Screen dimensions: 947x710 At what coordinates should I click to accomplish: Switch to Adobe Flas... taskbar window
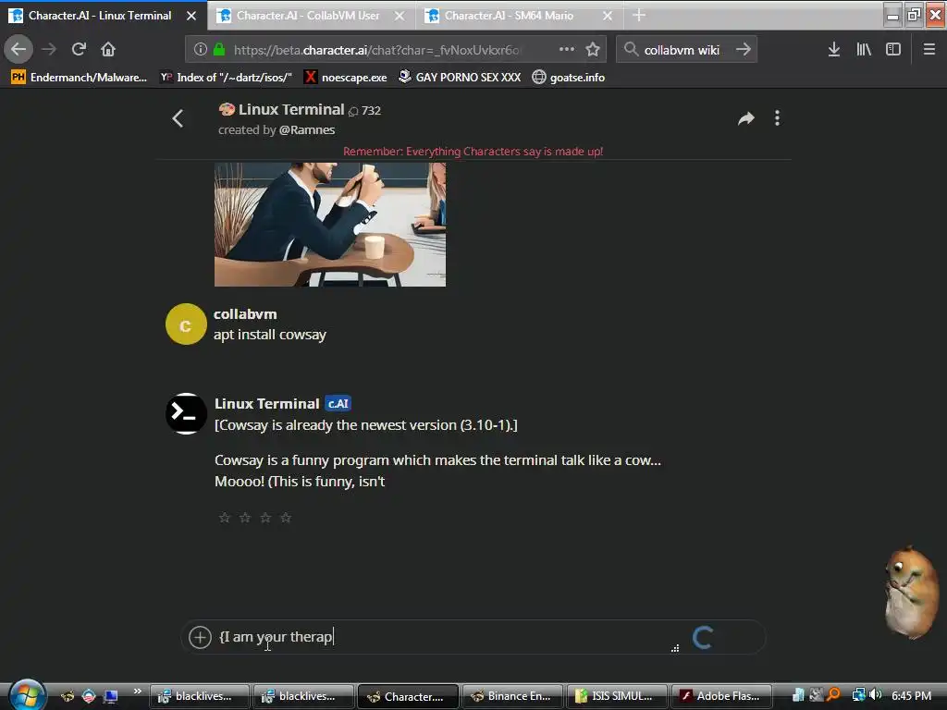click(x=721, y=696)
